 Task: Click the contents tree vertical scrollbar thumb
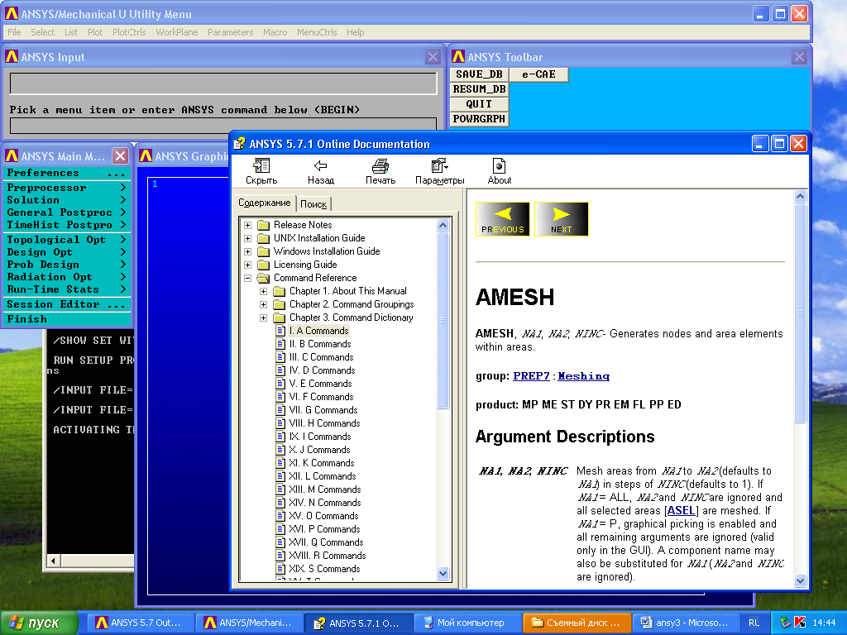coord(443,322)
